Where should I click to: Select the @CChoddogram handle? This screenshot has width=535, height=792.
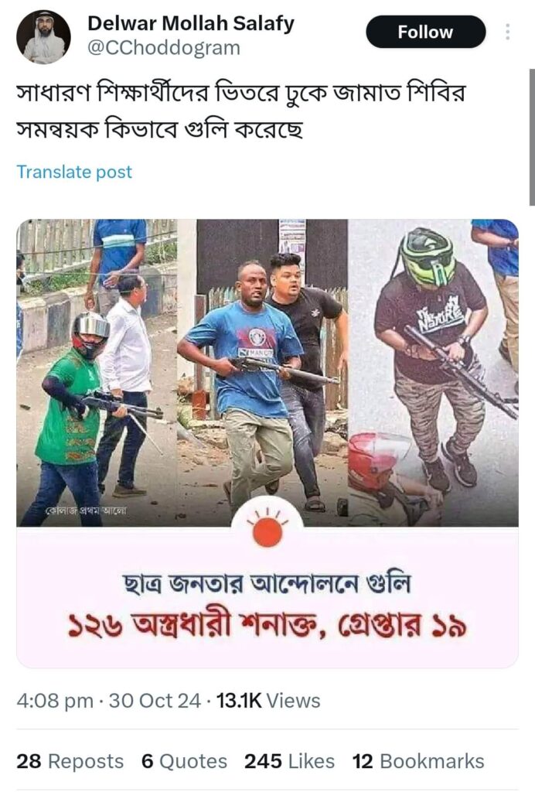tap(164, 48)
